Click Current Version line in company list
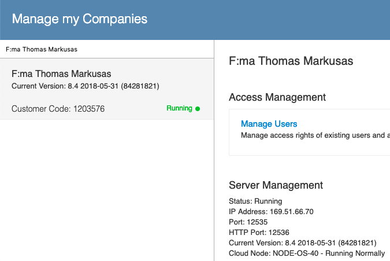390x261 pixels. tap(86, 86)
